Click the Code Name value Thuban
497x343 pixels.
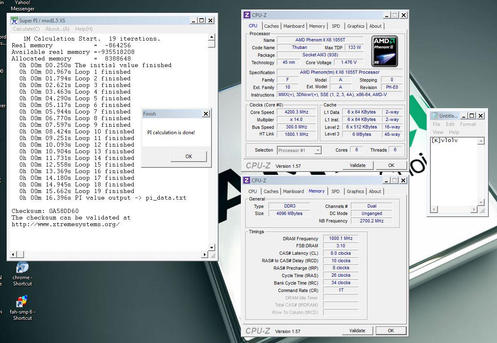coord(299,48)
